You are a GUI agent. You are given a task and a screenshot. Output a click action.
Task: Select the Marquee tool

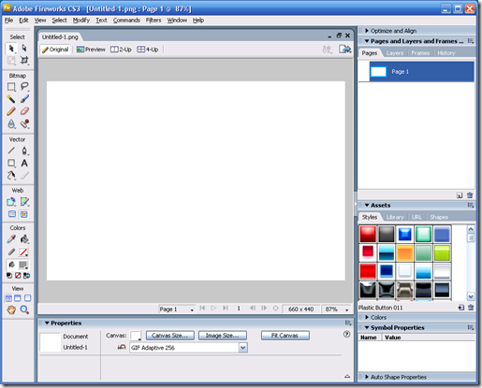11,86
